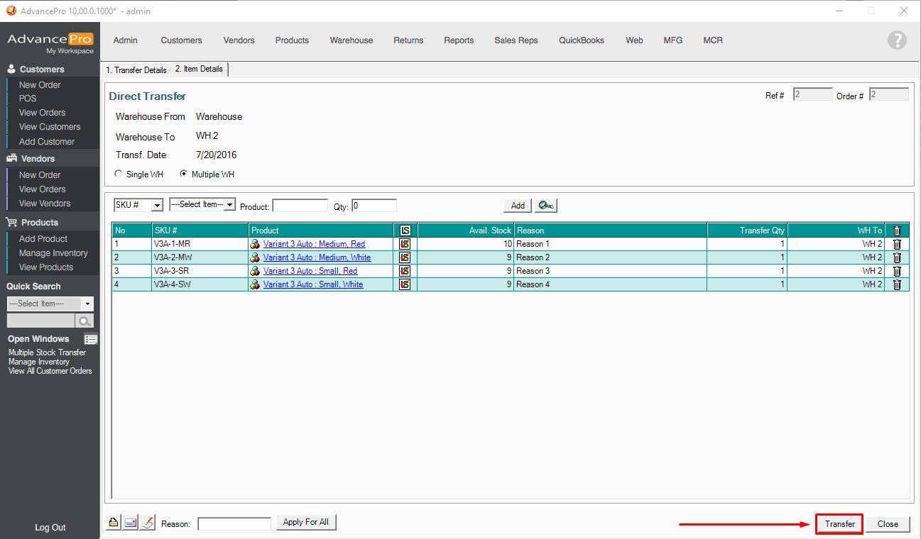
Task: Open the Reports menu
Action: pyautogui.click(x=459, y=40)
